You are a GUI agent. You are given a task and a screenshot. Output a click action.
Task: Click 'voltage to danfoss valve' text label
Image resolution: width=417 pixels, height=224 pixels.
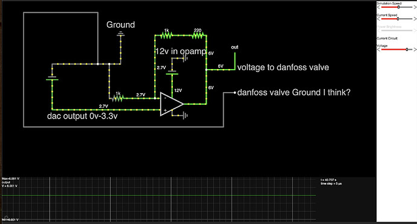pyautogui.click(x=283, y=67)
